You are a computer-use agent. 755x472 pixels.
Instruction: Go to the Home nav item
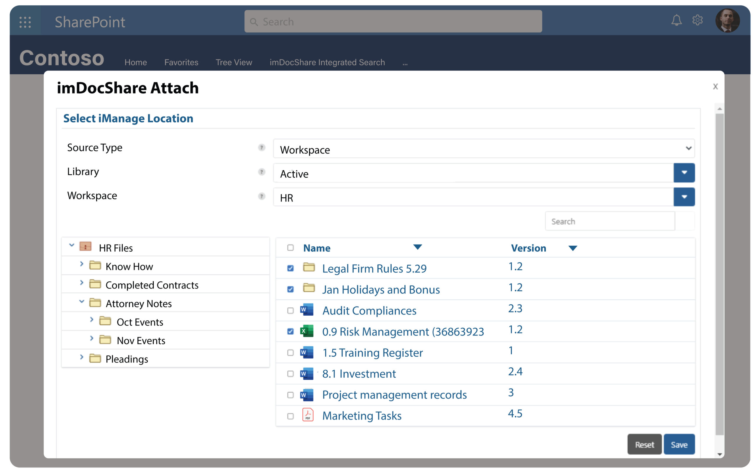click(x=136, y=63)
